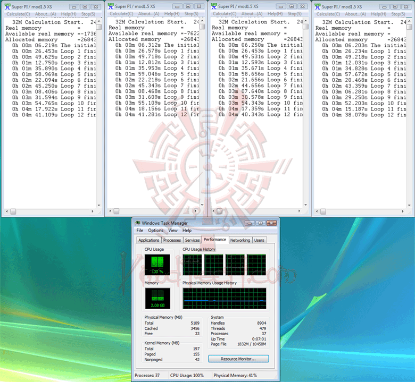Select the Performance tab
The width and height of the screenshot is (415, 382).
pos(215,240)
